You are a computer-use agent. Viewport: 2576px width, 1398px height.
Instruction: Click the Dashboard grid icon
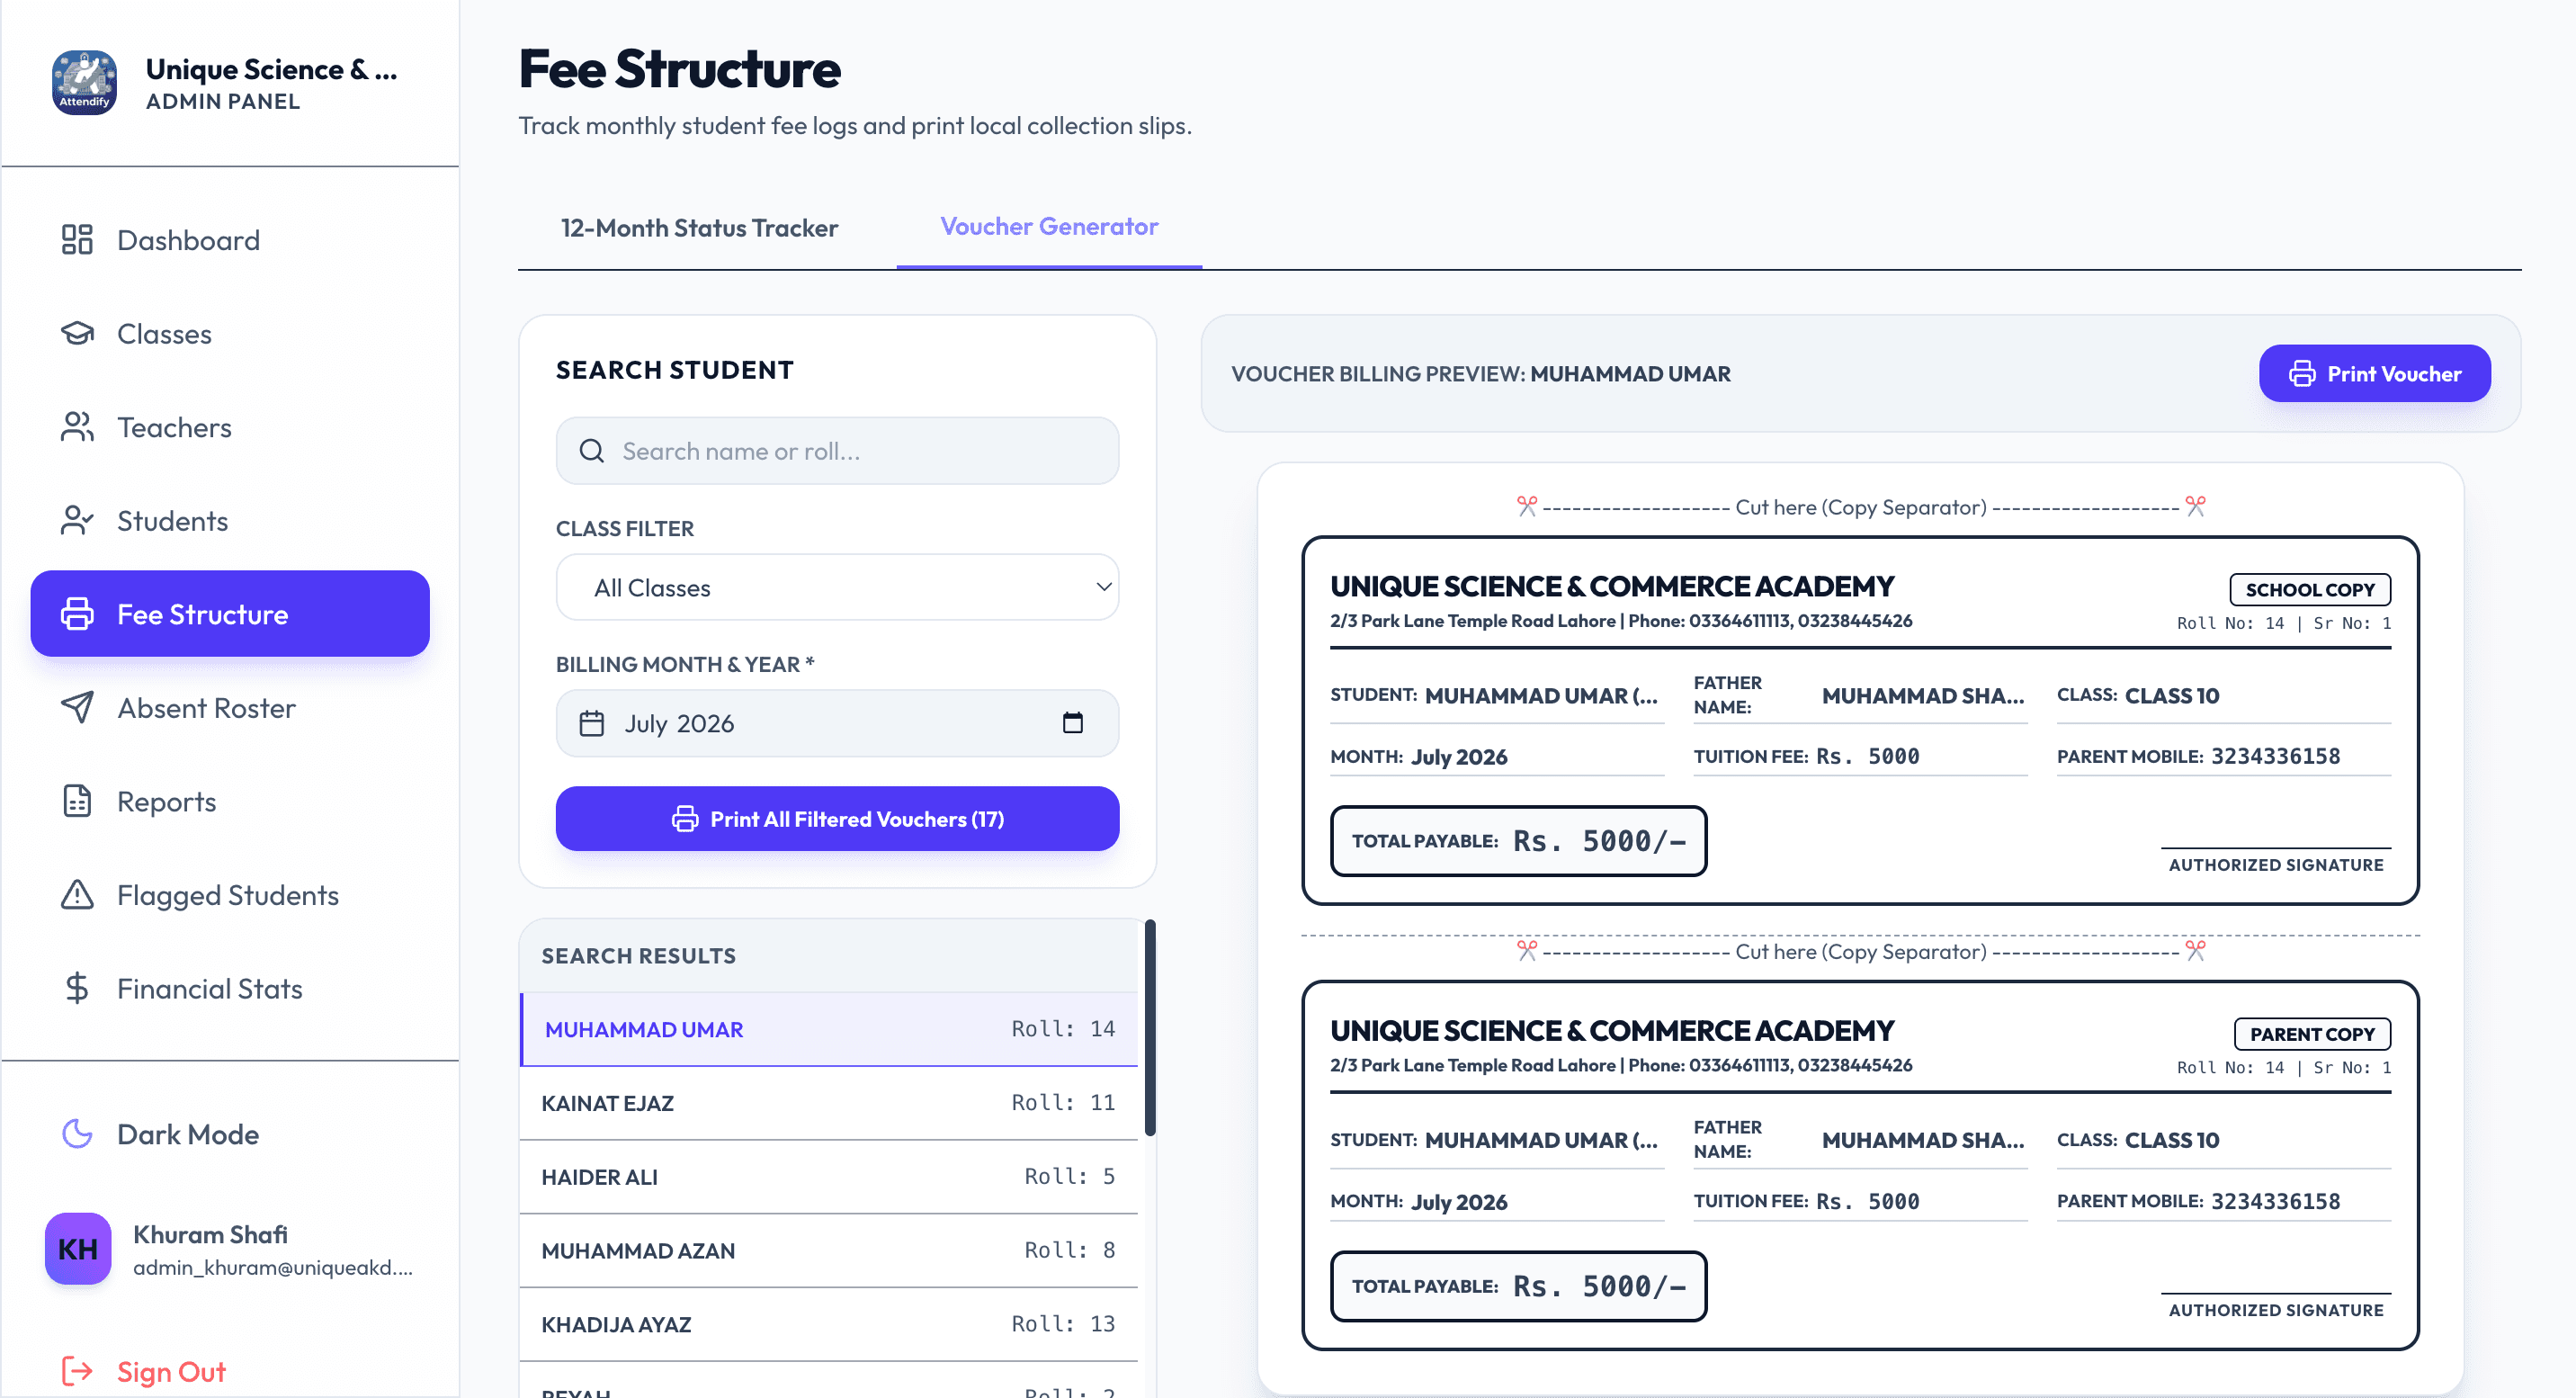click(77, 240)
